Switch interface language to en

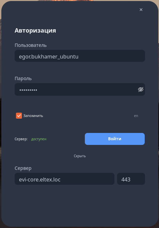pos(136,116)
